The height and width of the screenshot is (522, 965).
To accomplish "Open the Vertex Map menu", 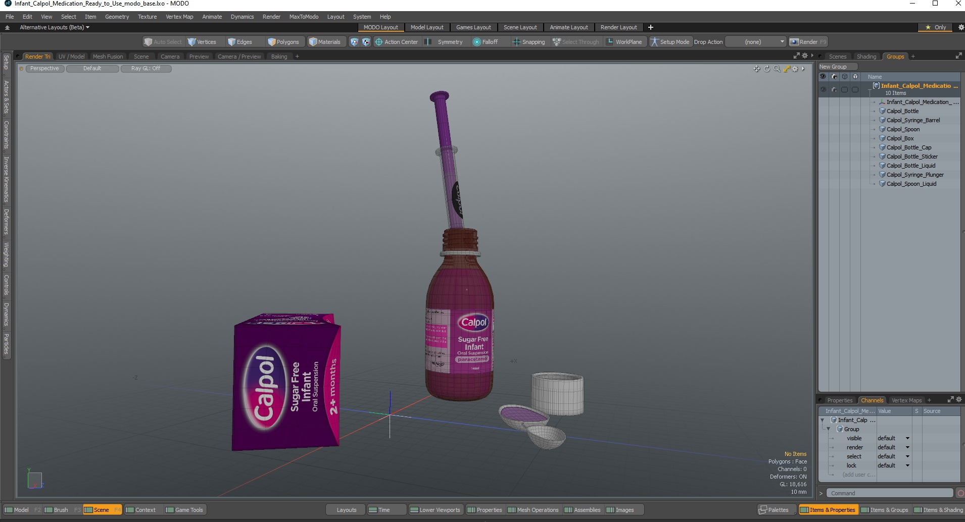I will pos(179,17).
